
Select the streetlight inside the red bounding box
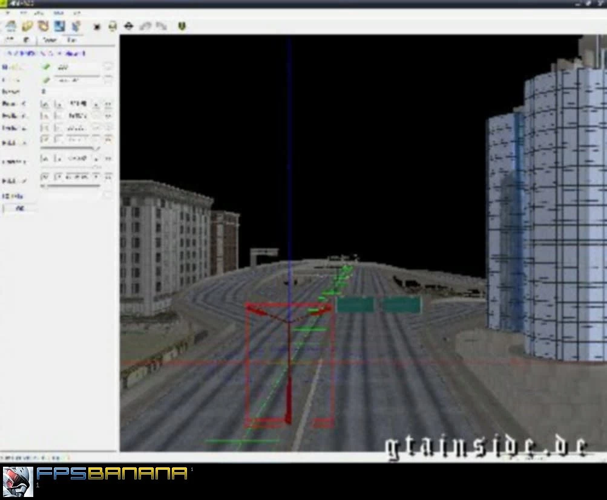point(289,363)
